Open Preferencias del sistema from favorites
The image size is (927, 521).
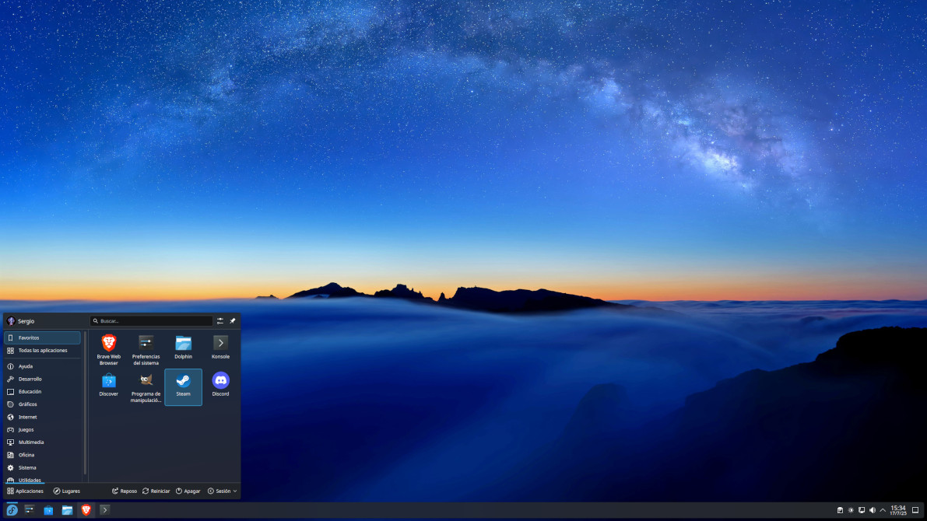pos(146,349)
